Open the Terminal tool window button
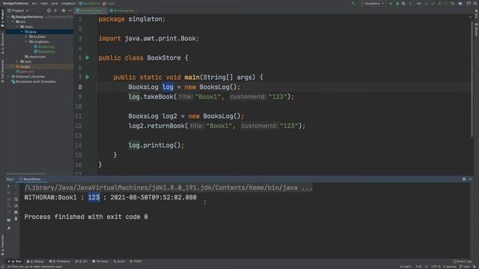Image resolution: width=479 pixels, height=269 pixels. click(x=100, y=262)
